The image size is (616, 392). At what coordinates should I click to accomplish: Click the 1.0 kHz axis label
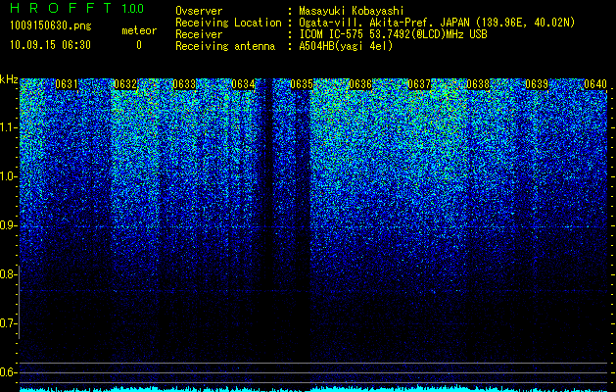point(7,176)
